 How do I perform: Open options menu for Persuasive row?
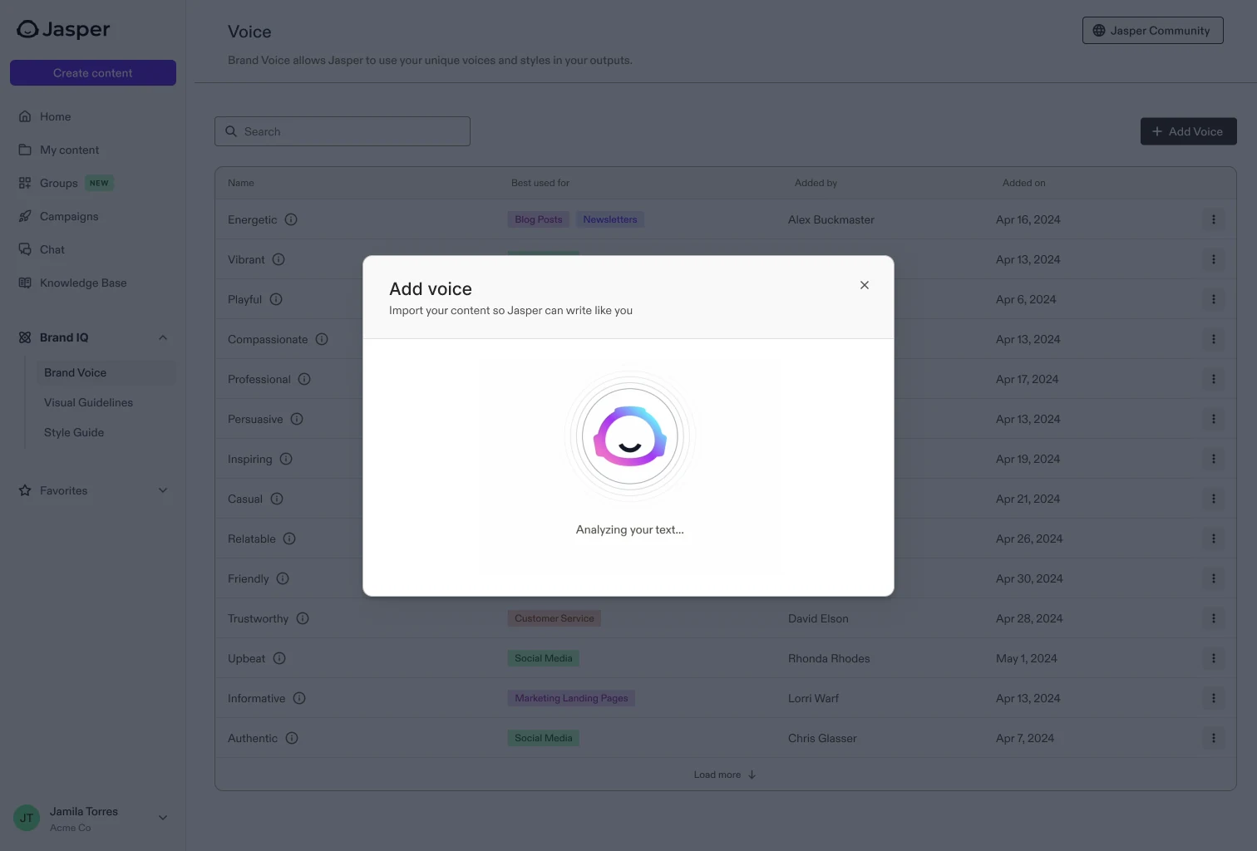(x=1214, y=419)
